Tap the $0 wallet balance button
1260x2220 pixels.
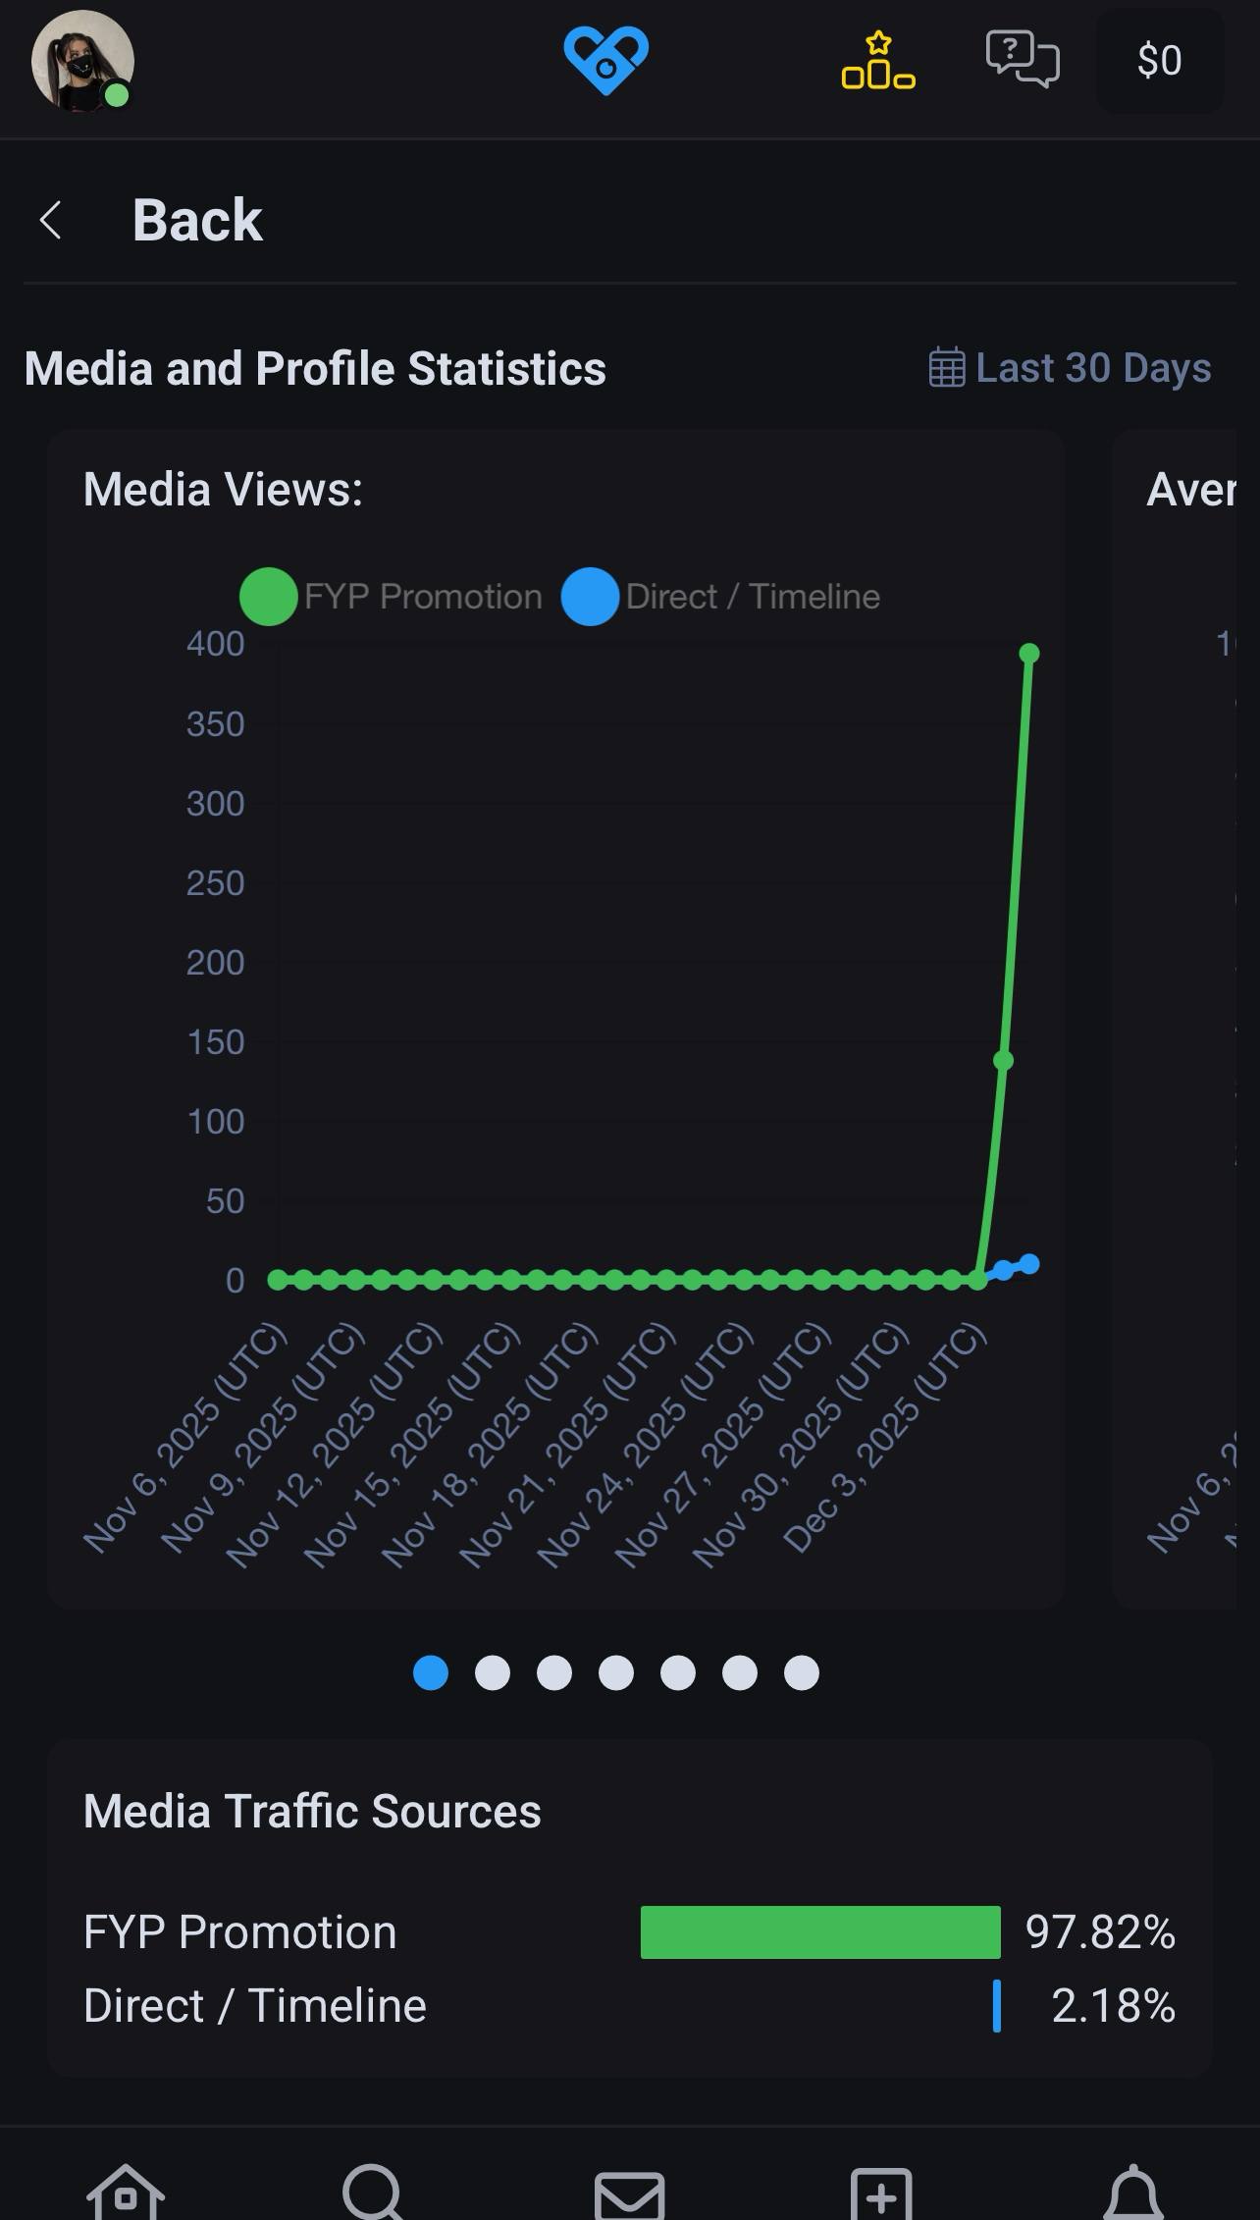[x=1159, y=61]
